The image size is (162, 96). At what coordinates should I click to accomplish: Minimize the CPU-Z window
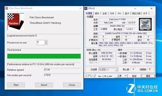pyautogui.click(x=135, y=8)
